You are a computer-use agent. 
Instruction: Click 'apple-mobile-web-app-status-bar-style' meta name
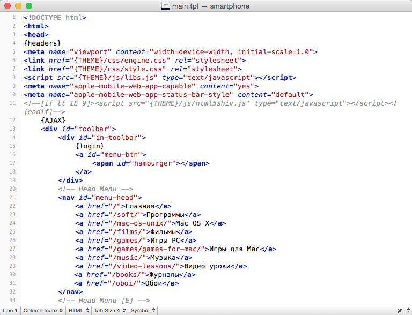point(151,95)
